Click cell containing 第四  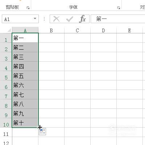coord(25,66)
